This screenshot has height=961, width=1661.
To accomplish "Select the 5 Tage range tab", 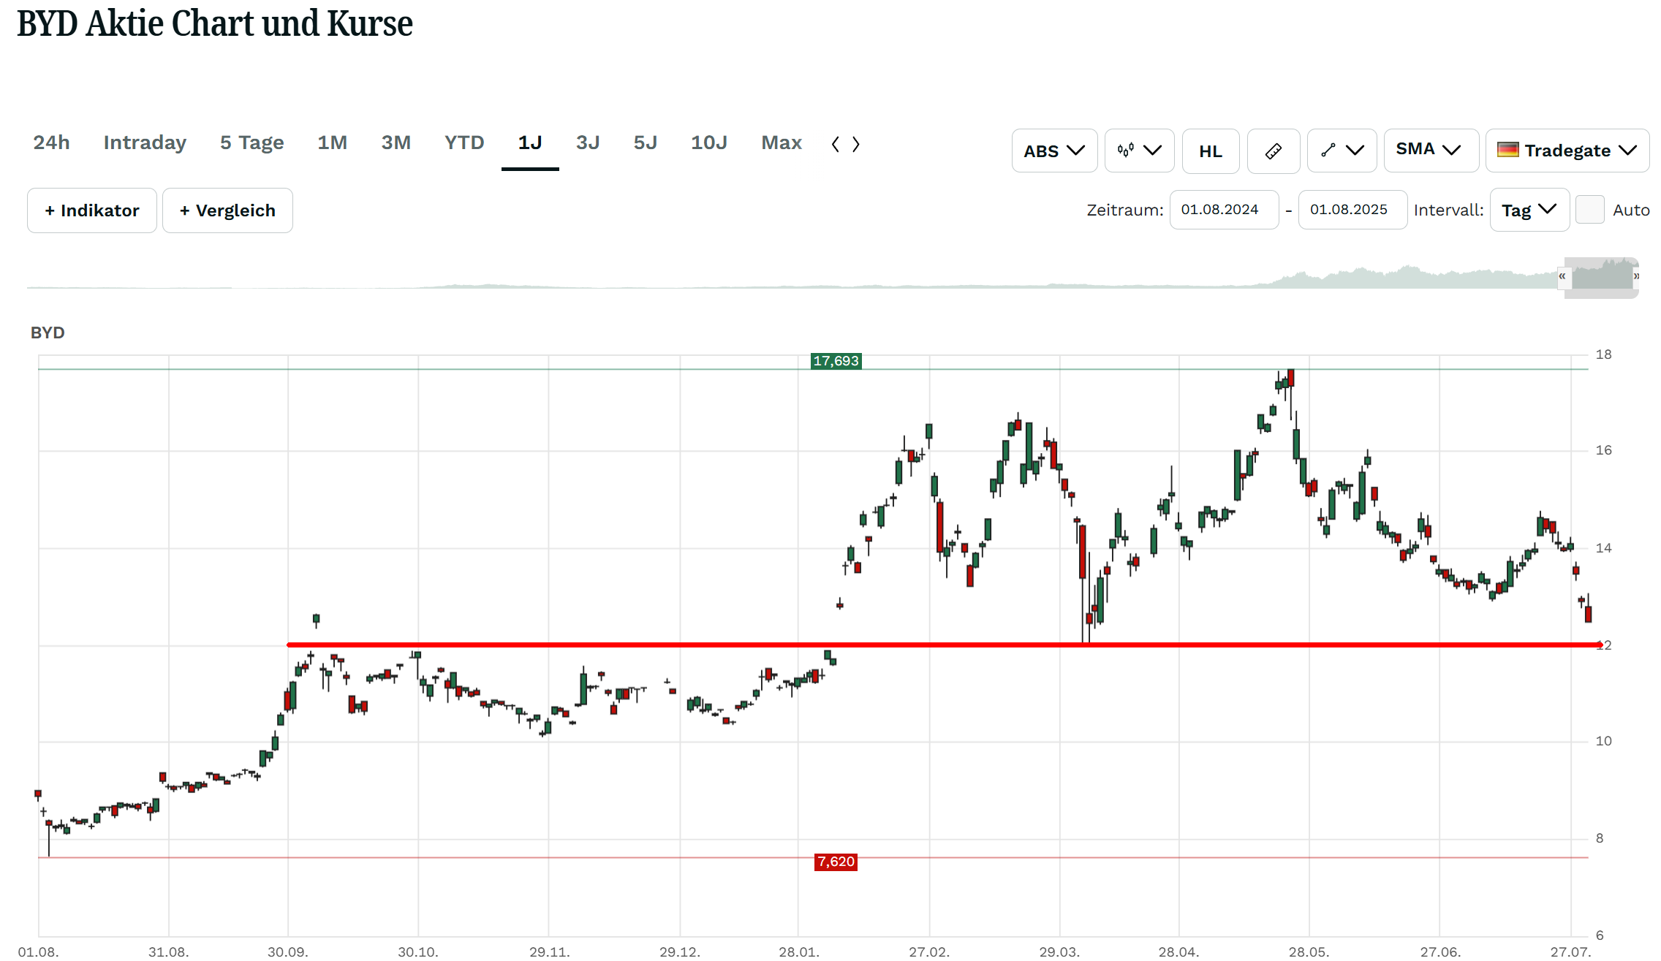I will 251,143.
